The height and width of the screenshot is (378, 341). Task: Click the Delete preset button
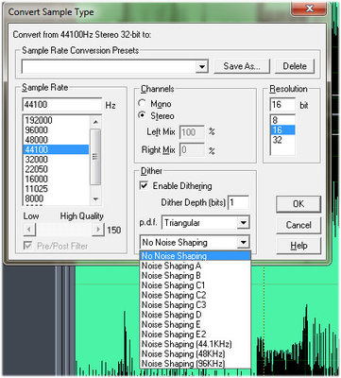point(295,66)
